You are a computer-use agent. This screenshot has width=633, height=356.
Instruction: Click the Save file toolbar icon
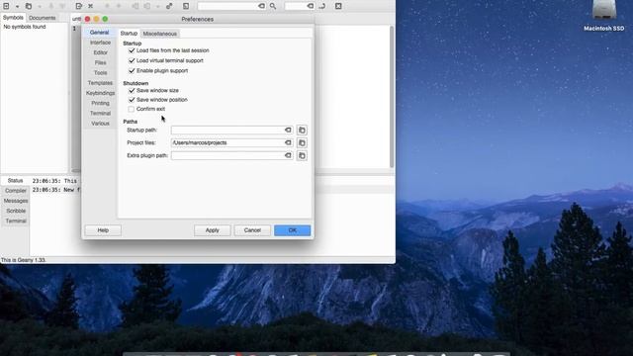[50, 6]
